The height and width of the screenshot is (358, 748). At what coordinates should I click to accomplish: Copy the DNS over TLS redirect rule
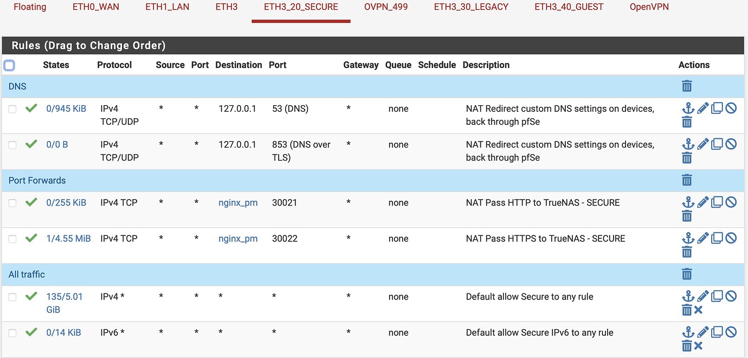tap(717, 144)
